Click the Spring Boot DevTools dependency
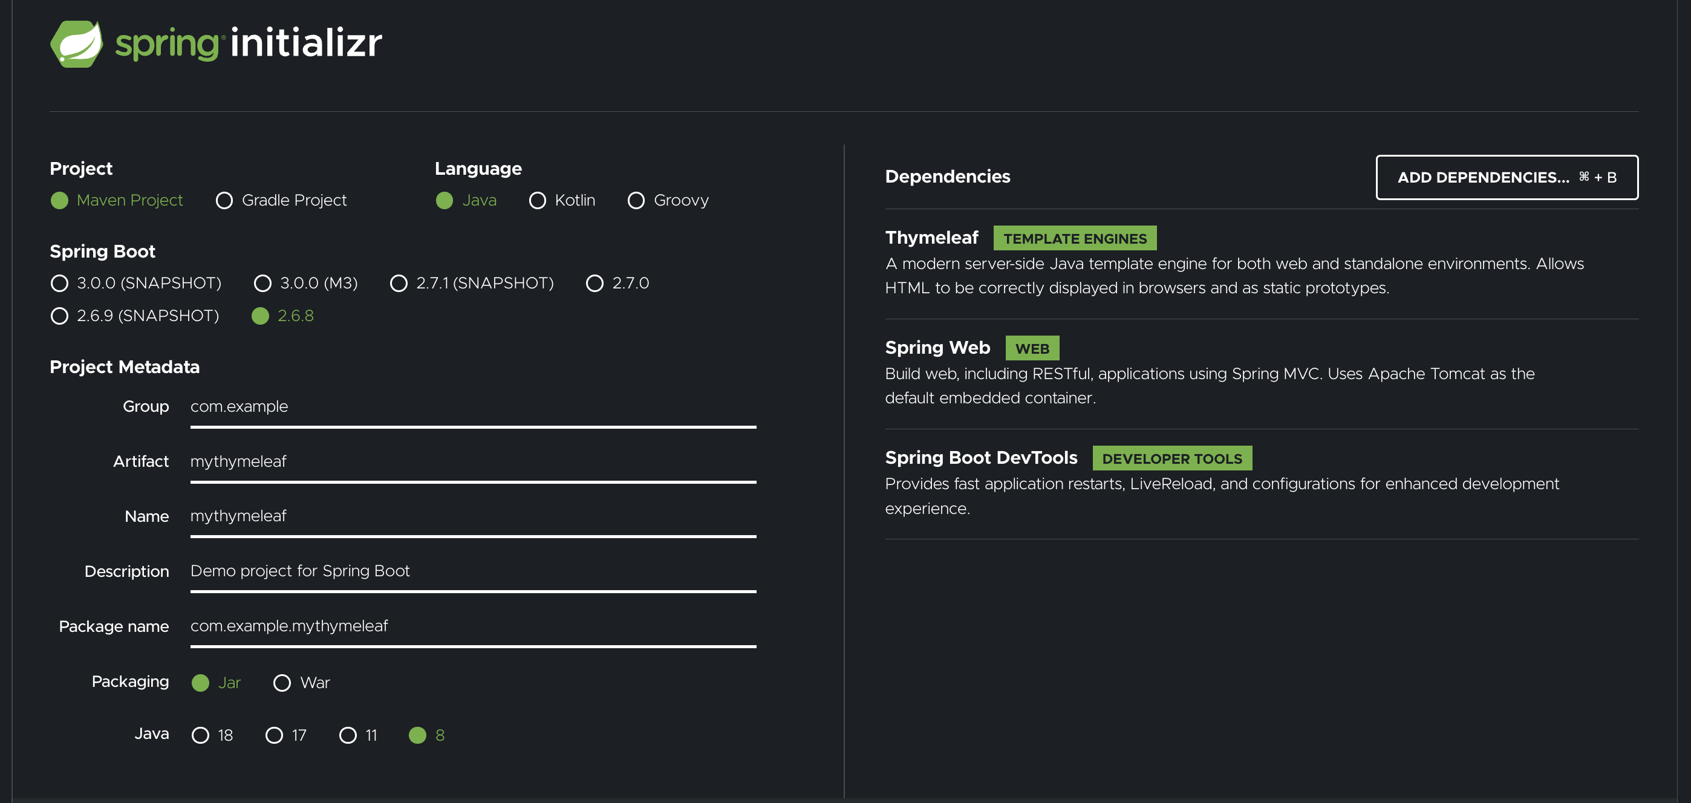This screenshot has height=803, width=1691. 981,458
